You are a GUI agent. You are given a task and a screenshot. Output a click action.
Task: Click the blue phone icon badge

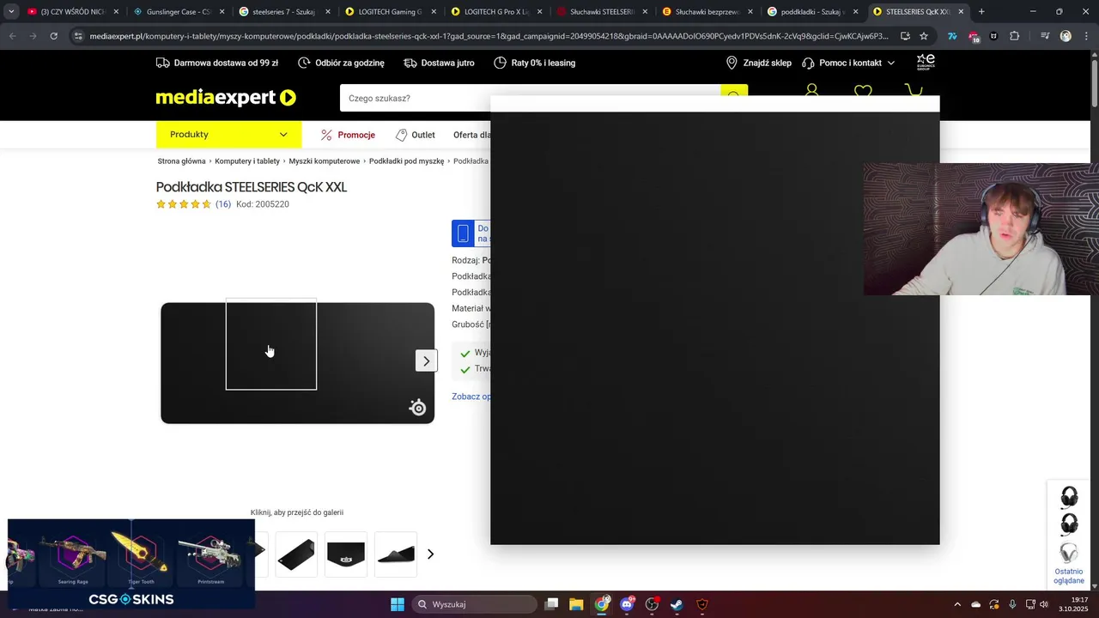pyautogui.click(x=463, y=233)
